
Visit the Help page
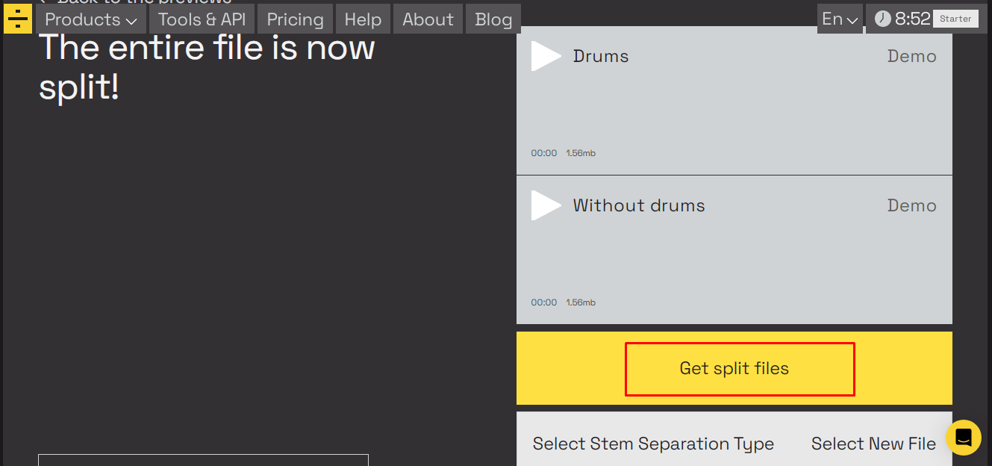(x=363, y=19)
